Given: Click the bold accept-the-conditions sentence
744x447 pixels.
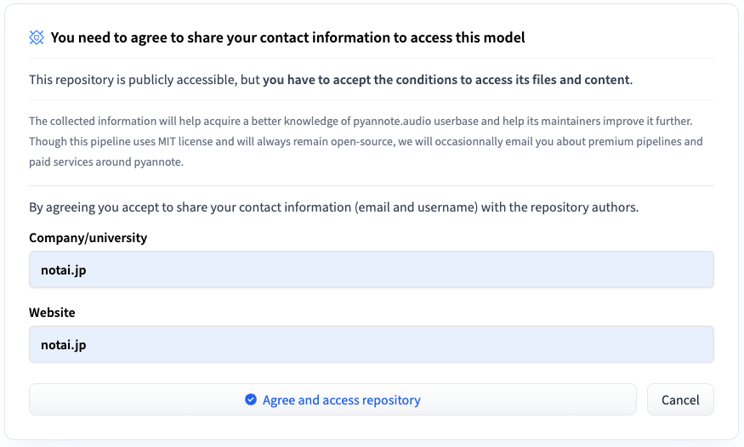Looking at the screenshot, I should pyautogui.click(x=447, y=80).
